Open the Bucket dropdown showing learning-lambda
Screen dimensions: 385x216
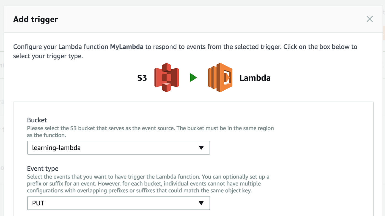[x=119, y=148]
